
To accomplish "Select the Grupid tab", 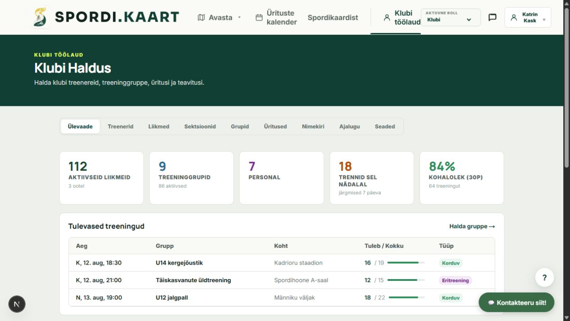I will click(x=240, y=127).
